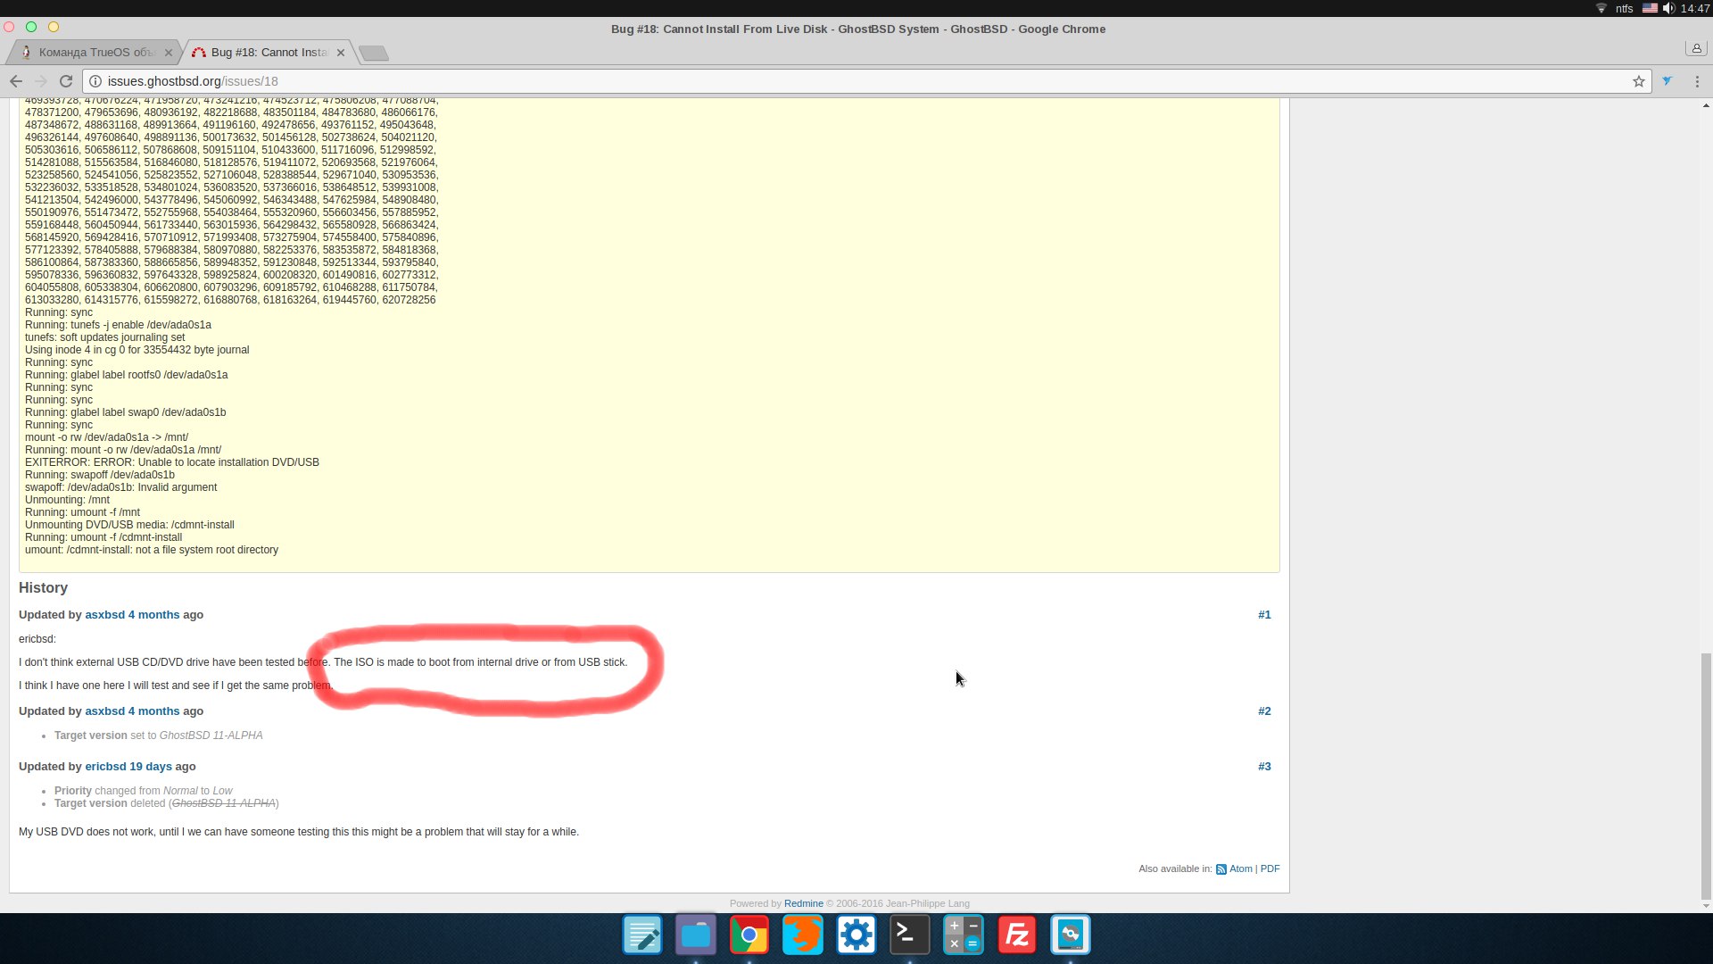Viewport: 1713px width, 964px height.
Task: Launch FileZilla from the dock
Action: [x=1017, y=935]
